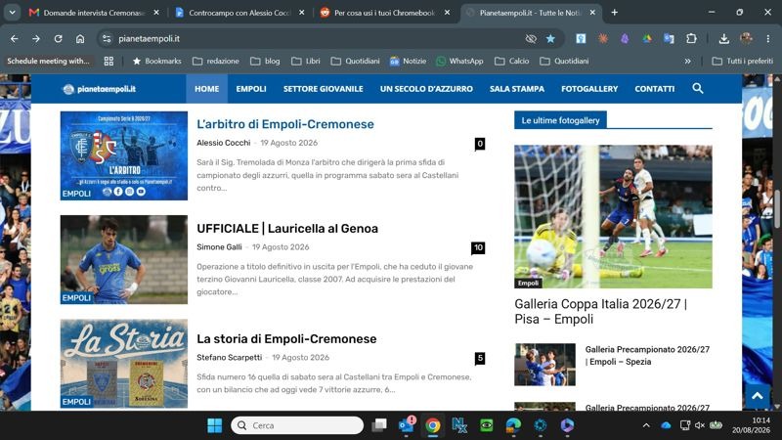Image resolution: width=782 pixels, height=440 pixels.
Task: Open FOTOGALLERY menu item
Action: pos(589,89)
